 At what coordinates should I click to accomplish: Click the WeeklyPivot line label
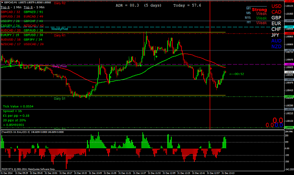click(60, 29)
